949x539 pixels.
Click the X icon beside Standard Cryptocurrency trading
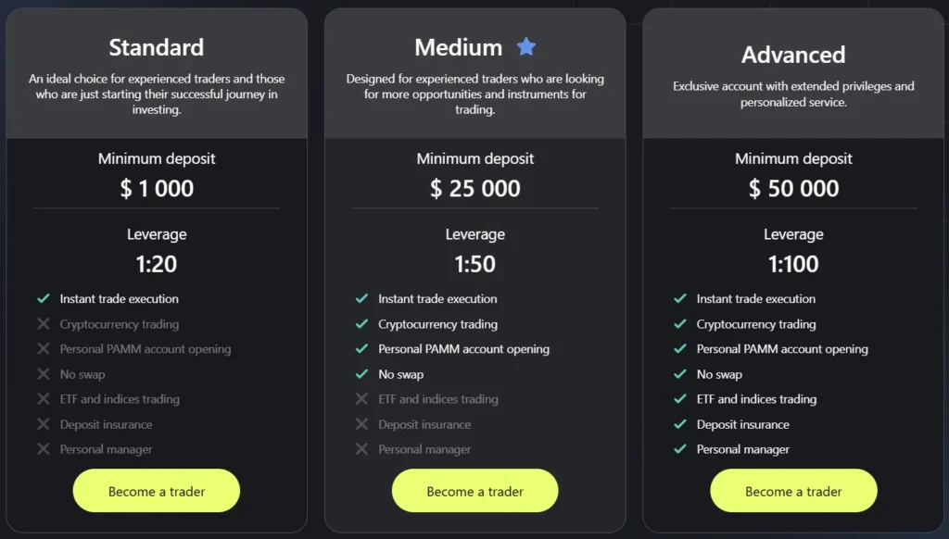pos(43,324)
